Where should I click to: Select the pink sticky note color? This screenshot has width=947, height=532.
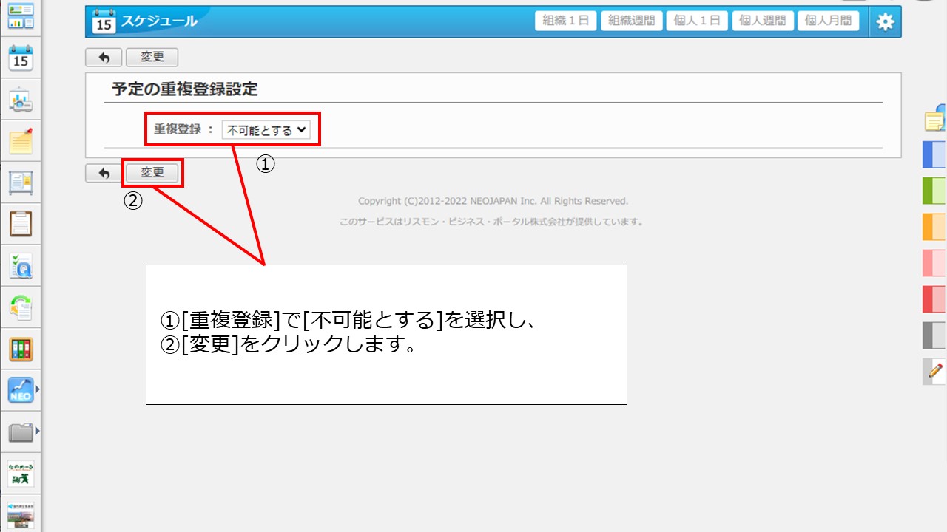[934, 263]
